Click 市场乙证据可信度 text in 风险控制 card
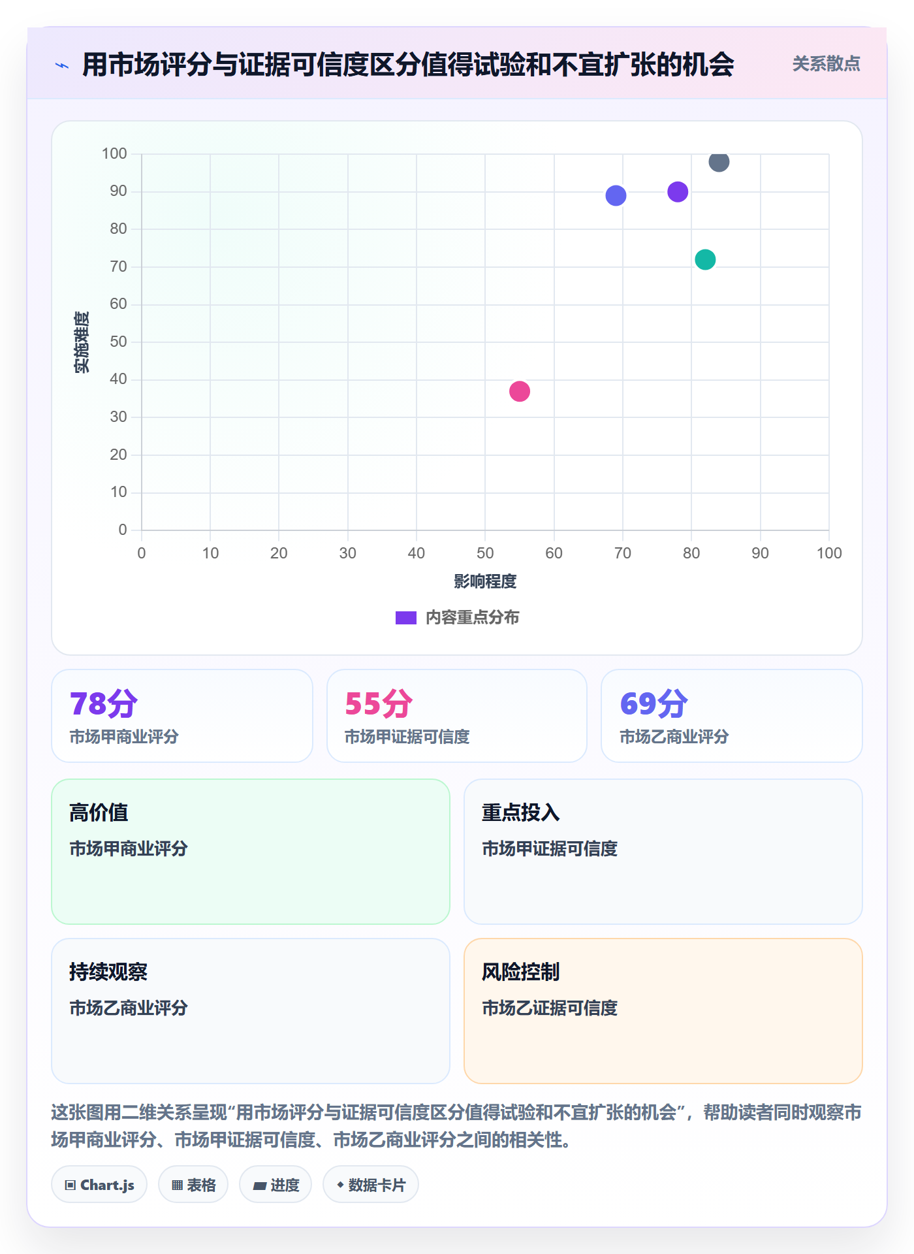914x1254 pixels. (x=550, y=1008)
